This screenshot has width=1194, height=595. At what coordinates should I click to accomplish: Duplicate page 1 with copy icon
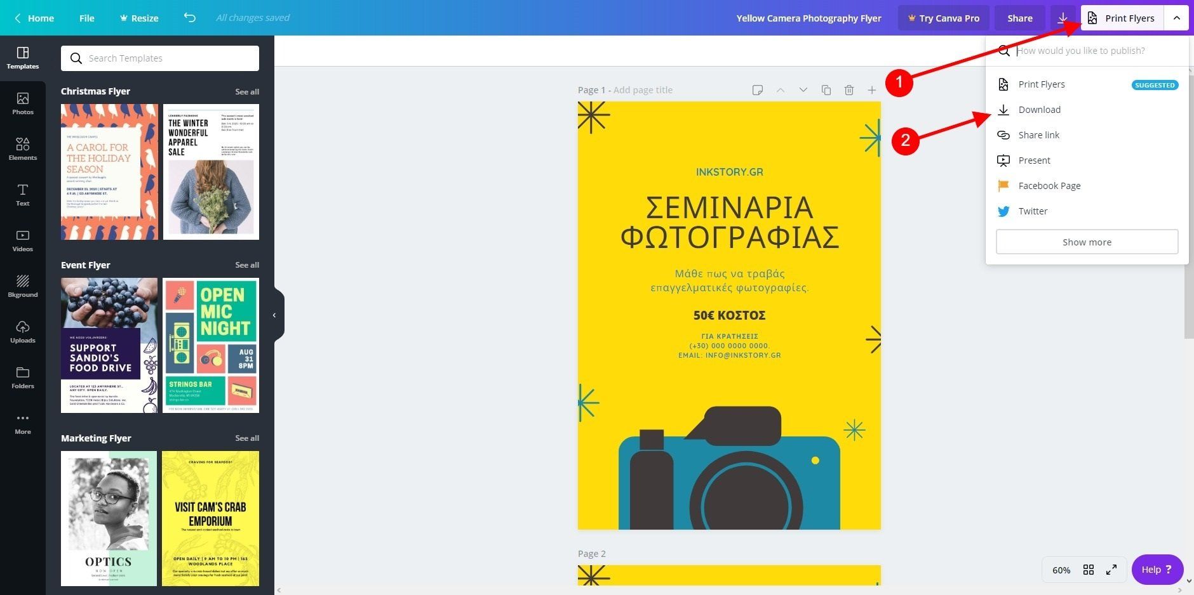click(826, 90)
